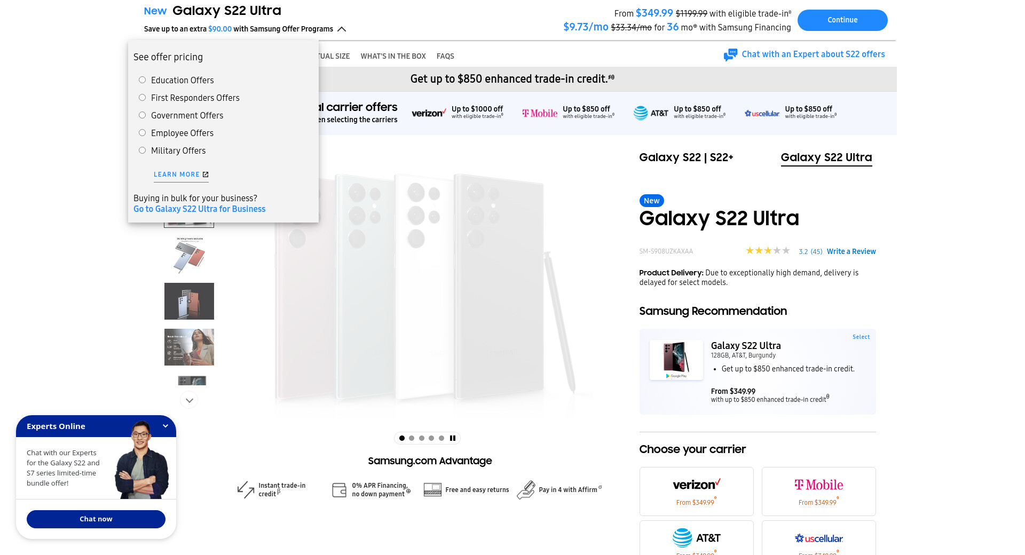This screenshot has width=1025, height=555.
Task: Switch to the Galaxy S22 | S22+ tab
Action: (x=686, y=157)
